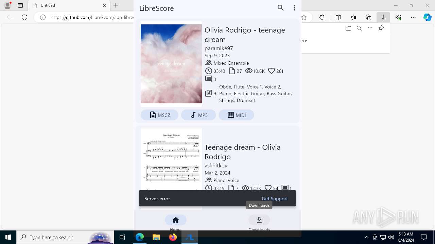Click the taskbar search box
The image size is (435, 244).
65,237
